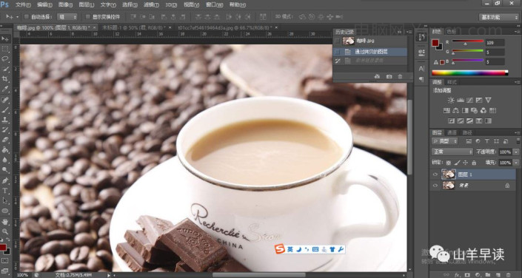Open the 窗口 menu

click(215, 5)
